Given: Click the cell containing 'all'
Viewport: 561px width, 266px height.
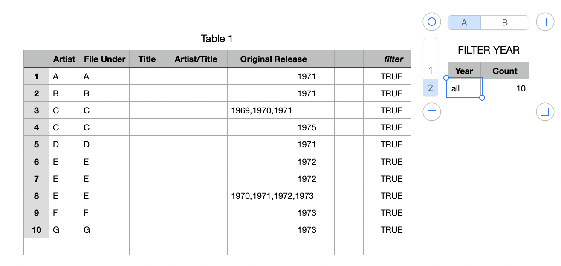Looking at the screenshot, I should (464, 88).
